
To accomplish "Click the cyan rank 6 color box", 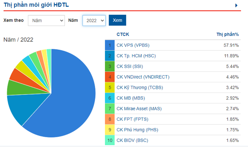I will coord(110,98).
